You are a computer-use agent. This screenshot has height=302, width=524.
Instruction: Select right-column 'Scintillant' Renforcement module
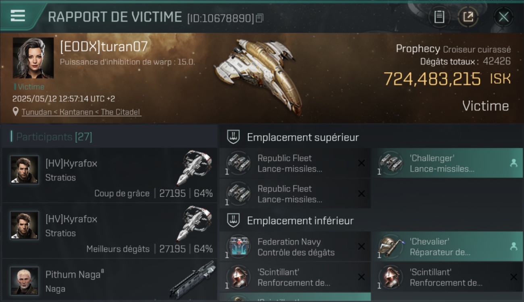coord(447,277)
